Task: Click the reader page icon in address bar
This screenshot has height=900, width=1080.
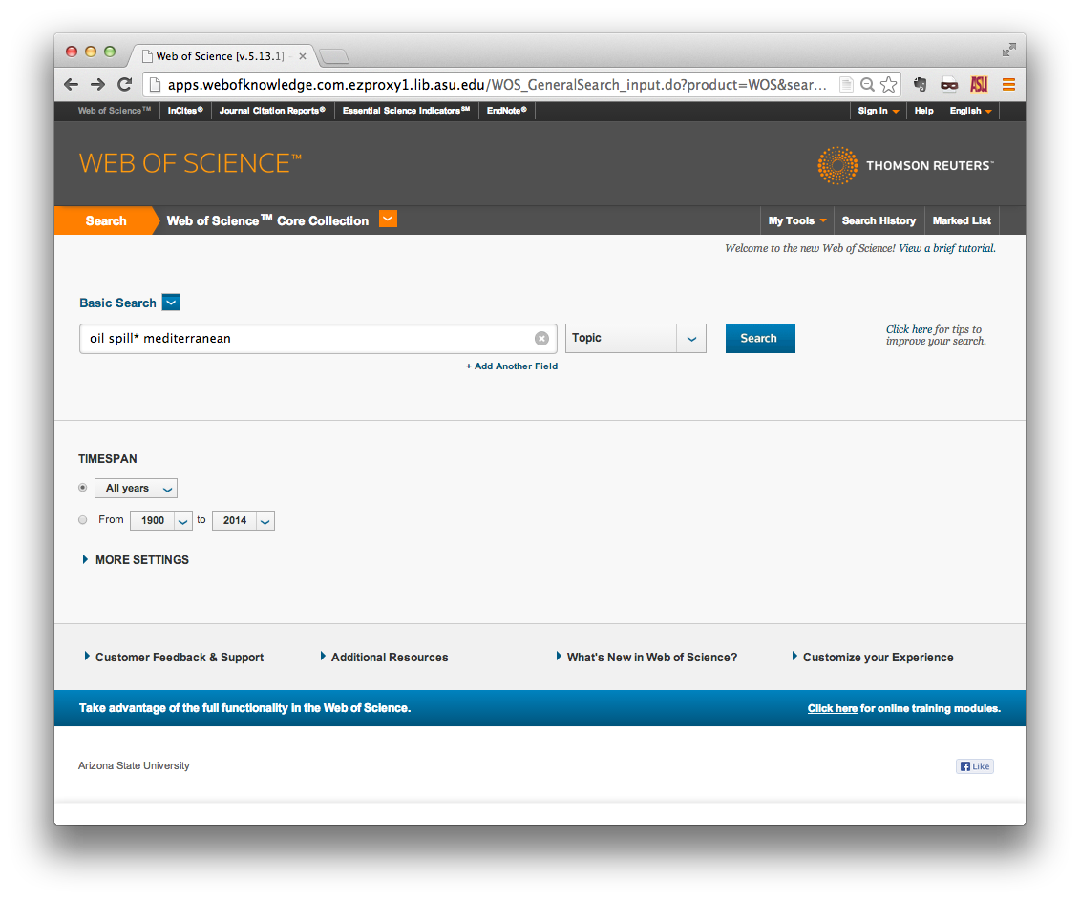Action: 846,85
